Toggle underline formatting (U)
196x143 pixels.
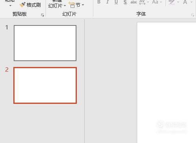116,2
